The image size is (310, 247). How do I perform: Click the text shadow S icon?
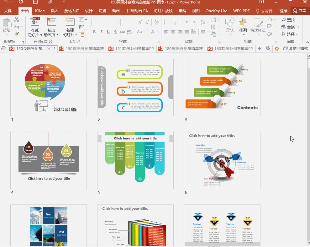[x=115, y=32]
